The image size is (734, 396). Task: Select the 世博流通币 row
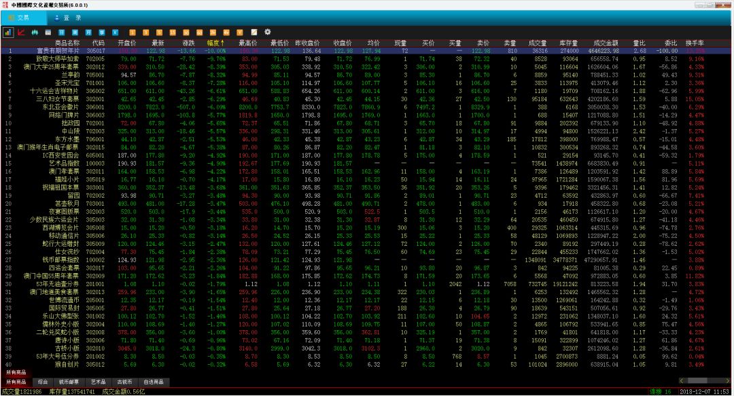click(365, 300)
